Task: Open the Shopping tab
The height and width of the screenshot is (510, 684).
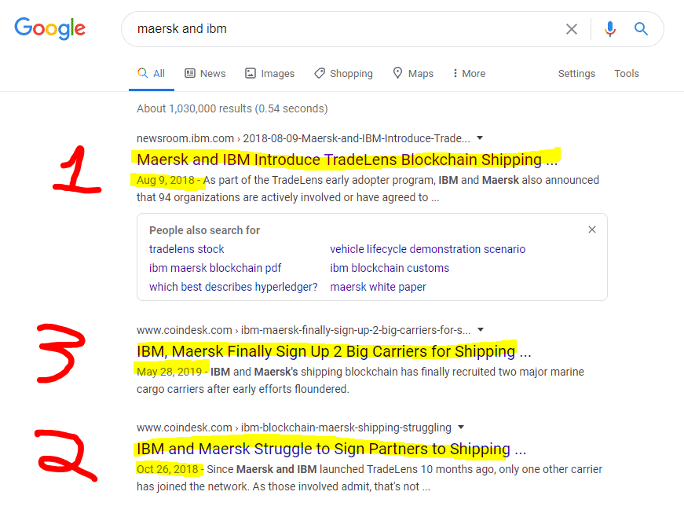Action: tap(344, 73)
